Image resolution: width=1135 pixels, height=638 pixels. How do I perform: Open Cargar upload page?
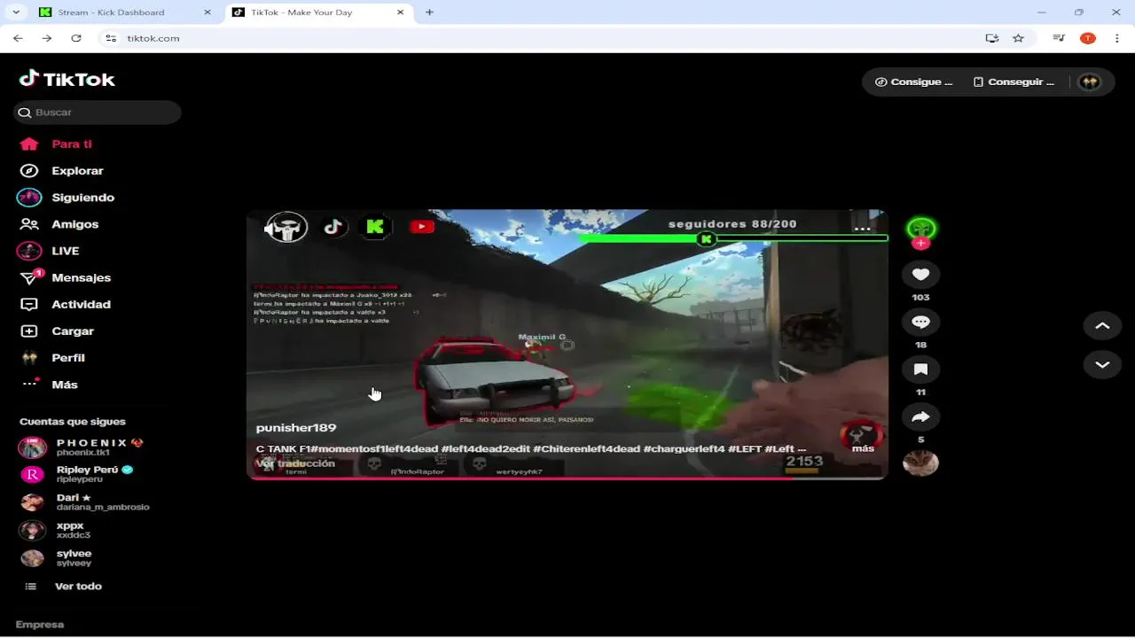pos(58,331)
